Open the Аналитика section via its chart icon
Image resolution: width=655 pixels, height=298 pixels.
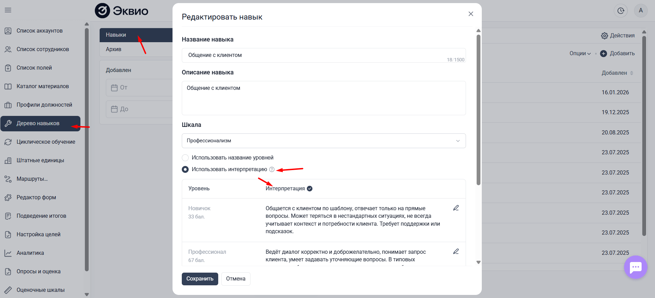8,253
